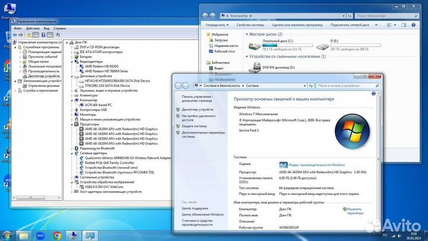Click the forward arrow in Computer Management toolbar
This screenshot has width=428, height=241.
(x=21, y=35)
